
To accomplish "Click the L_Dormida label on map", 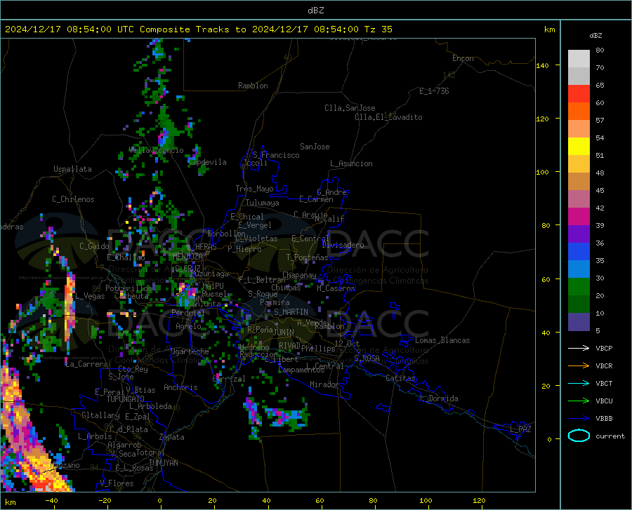I will [x=438, y=398].
